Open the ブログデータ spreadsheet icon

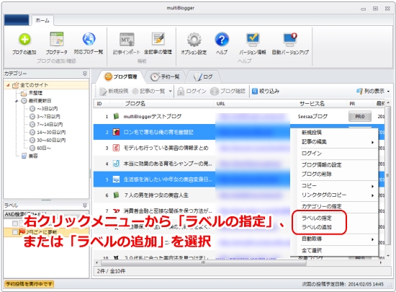pyautogui.click(x=57, y=39)
